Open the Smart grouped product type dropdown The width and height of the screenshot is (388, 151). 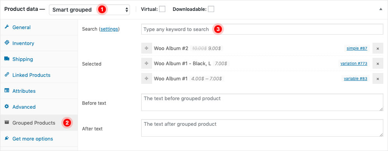(x=89, y=10)
